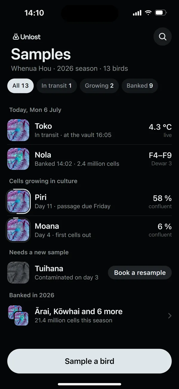Tap the Sample a bird button

tap(89, 361)
